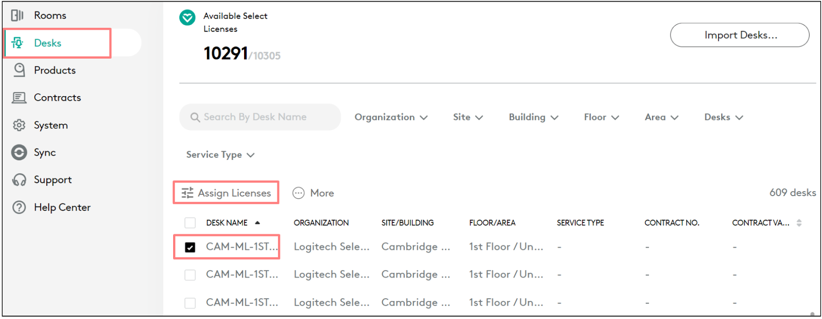Select all desks using the header checkbox

(x=190, y=222)
